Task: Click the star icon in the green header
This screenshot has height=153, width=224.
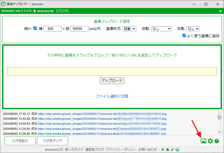Action: tap(220, 11)
